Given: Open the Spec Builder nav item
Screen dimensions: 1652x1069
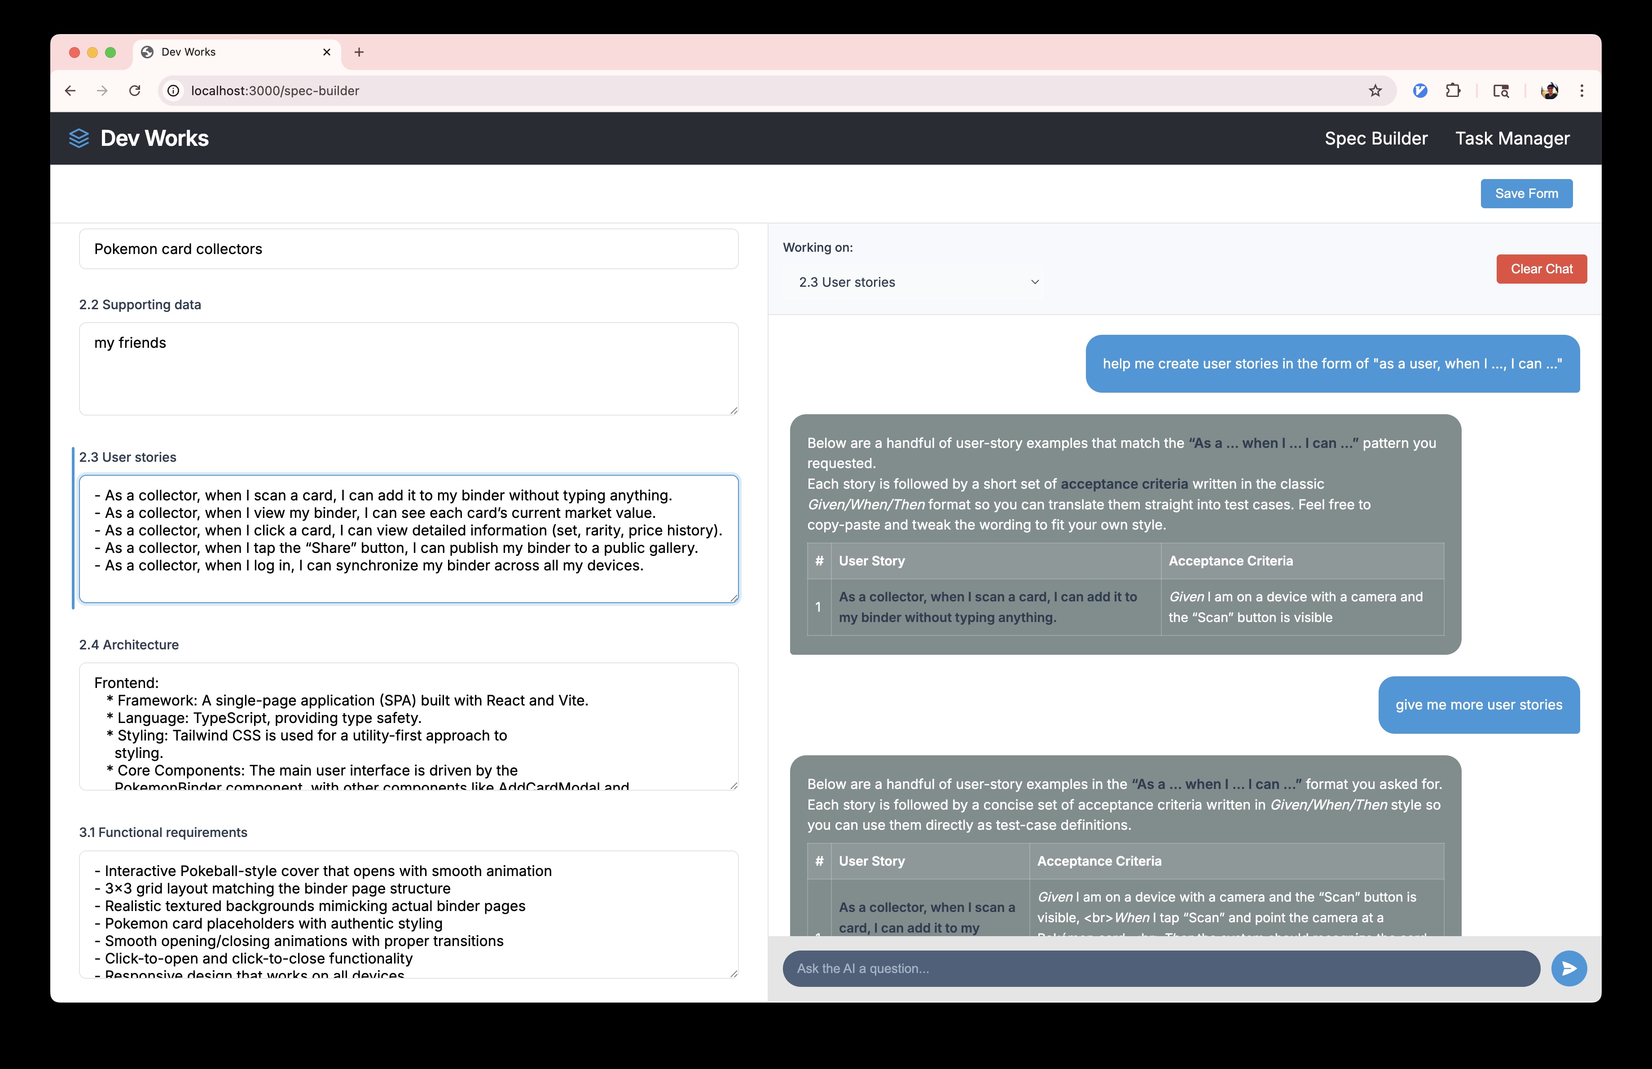Looking at the screenshot, I should pyautogui.click(x=1376, y=138).
